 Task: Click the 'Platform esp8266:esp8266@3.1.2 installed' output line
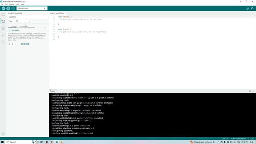(x=72, y=133)
